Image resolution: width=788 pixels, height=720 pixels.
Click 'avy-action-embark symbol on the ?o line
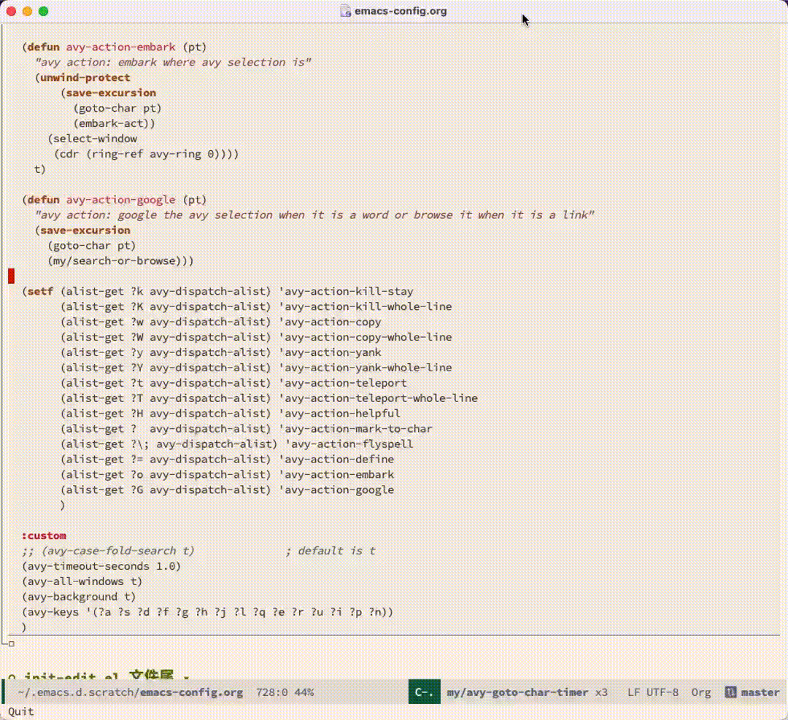point(336,475)
